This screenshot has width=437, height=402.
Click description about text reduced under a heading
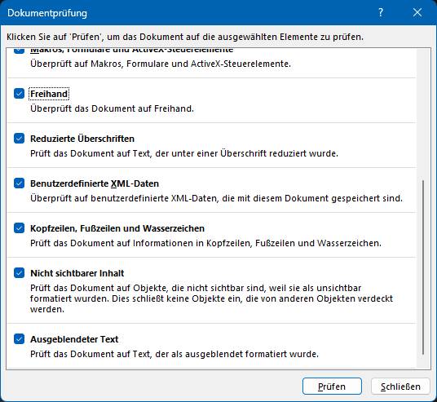coord(184,153)
